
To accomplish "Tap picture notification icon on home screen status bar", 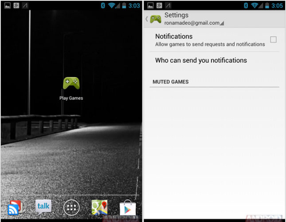I will (5, 5).
